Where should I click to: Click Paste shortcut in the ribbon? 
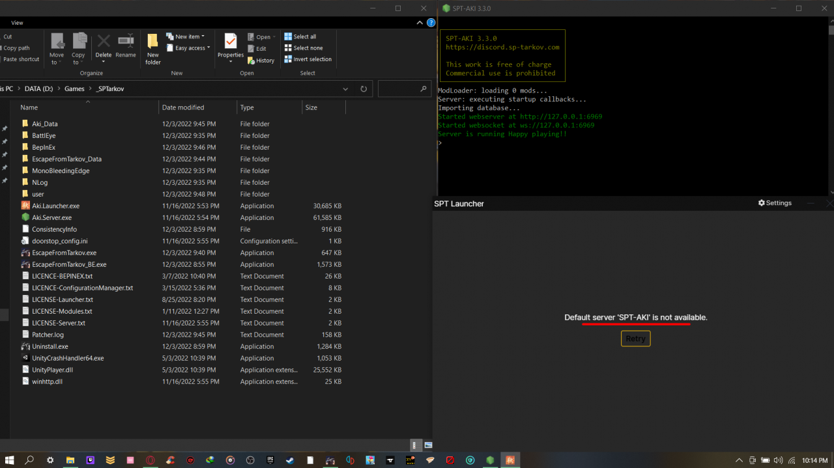coord(21,59)
